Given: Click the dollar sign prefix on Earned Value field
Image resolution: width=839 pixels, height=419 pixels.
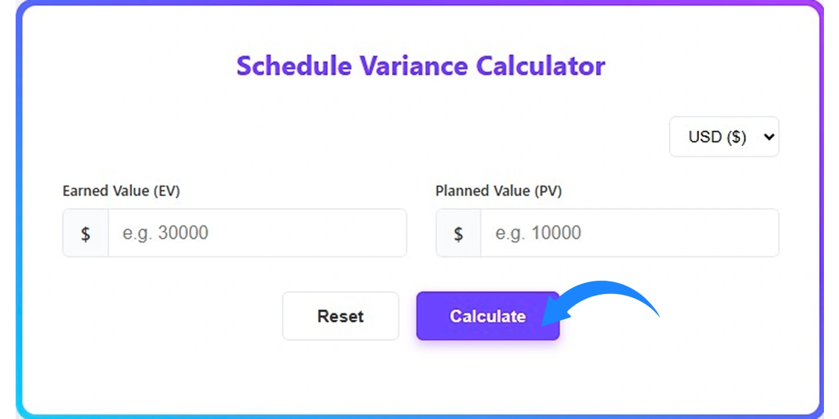Looking at the screenshot, I should pyautogui.click(x=85, y=233).
